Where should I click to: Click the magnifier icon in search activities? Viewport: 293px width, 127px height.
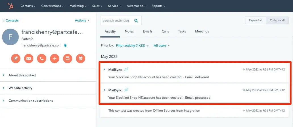(x=136, y=20)
